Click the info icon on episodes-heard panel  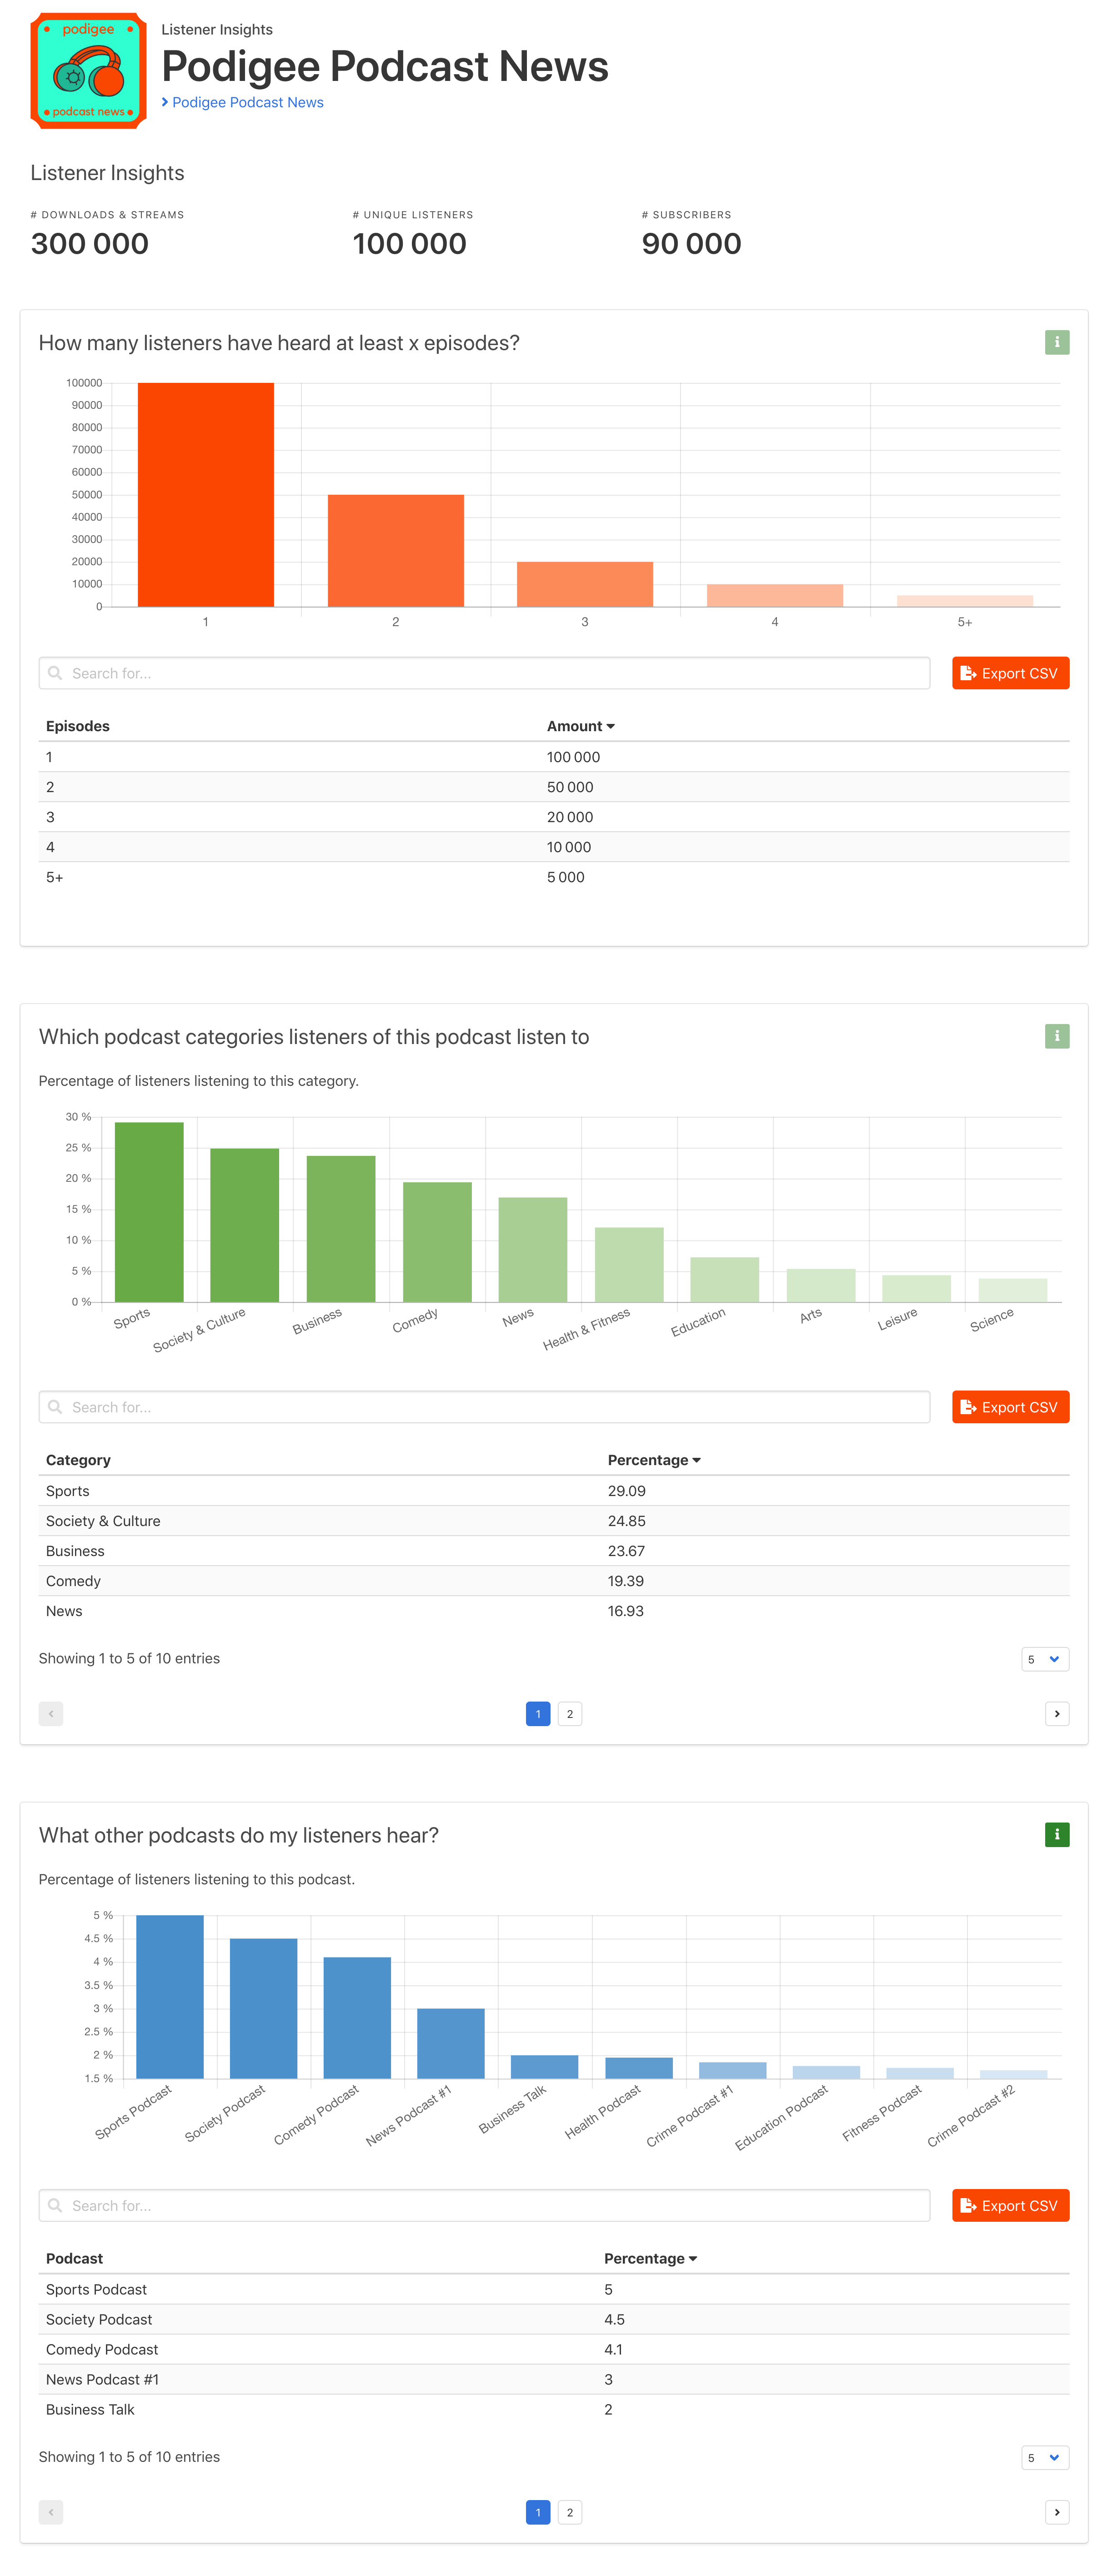pos(1057,342)
